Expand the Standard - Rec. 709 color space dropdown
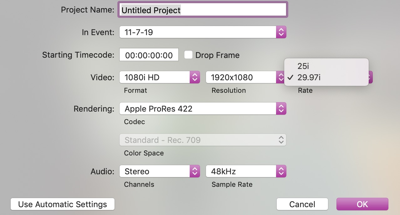400x215 pixels. pyautogui.click(x=198, y=140)
